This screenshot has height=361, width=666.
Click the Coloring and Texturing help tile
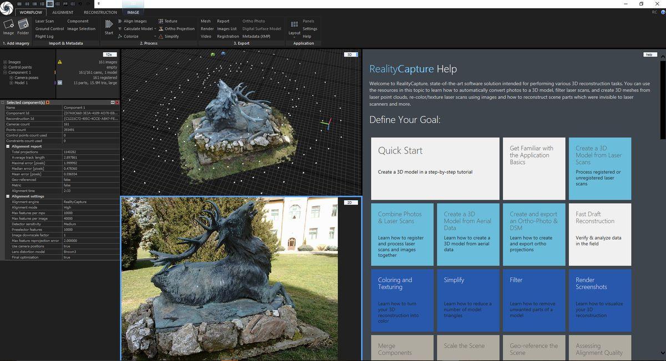coord(402,300)
